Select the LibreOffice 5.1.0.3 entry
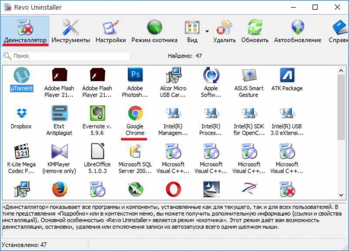349x251 pixels. tap(97, 159)
